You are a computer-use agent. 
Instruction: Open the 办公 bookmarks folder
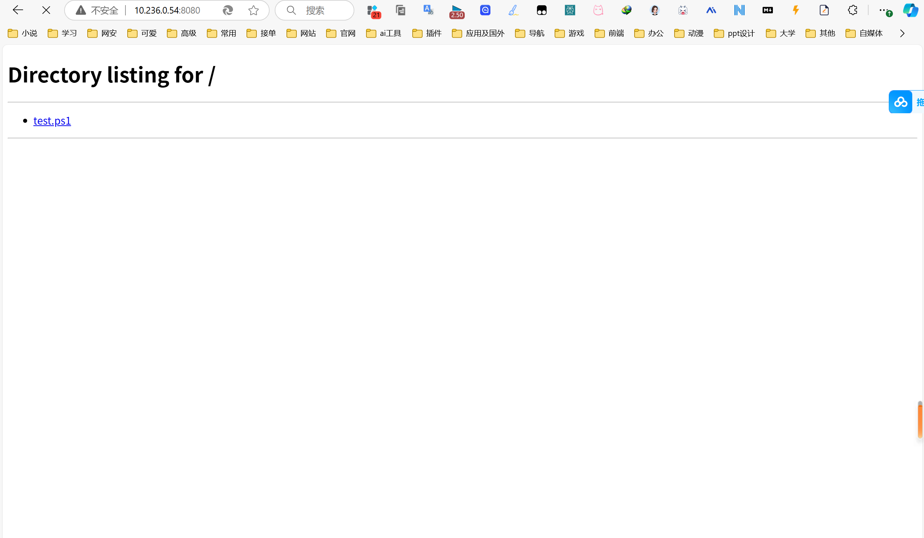[649, 33]
